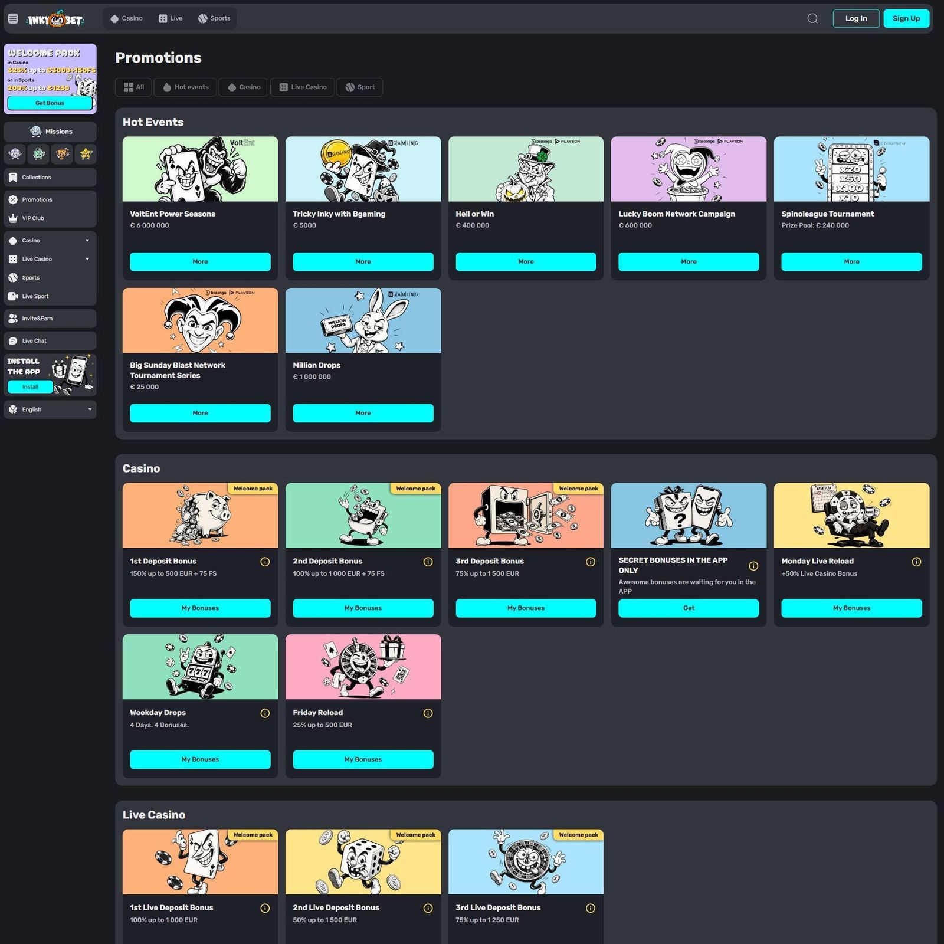This screenshot has width=944, height=944.
Task: Click More under VoltEnt Power Seasons
Action: pyautogui.click(x=200, y=262)
